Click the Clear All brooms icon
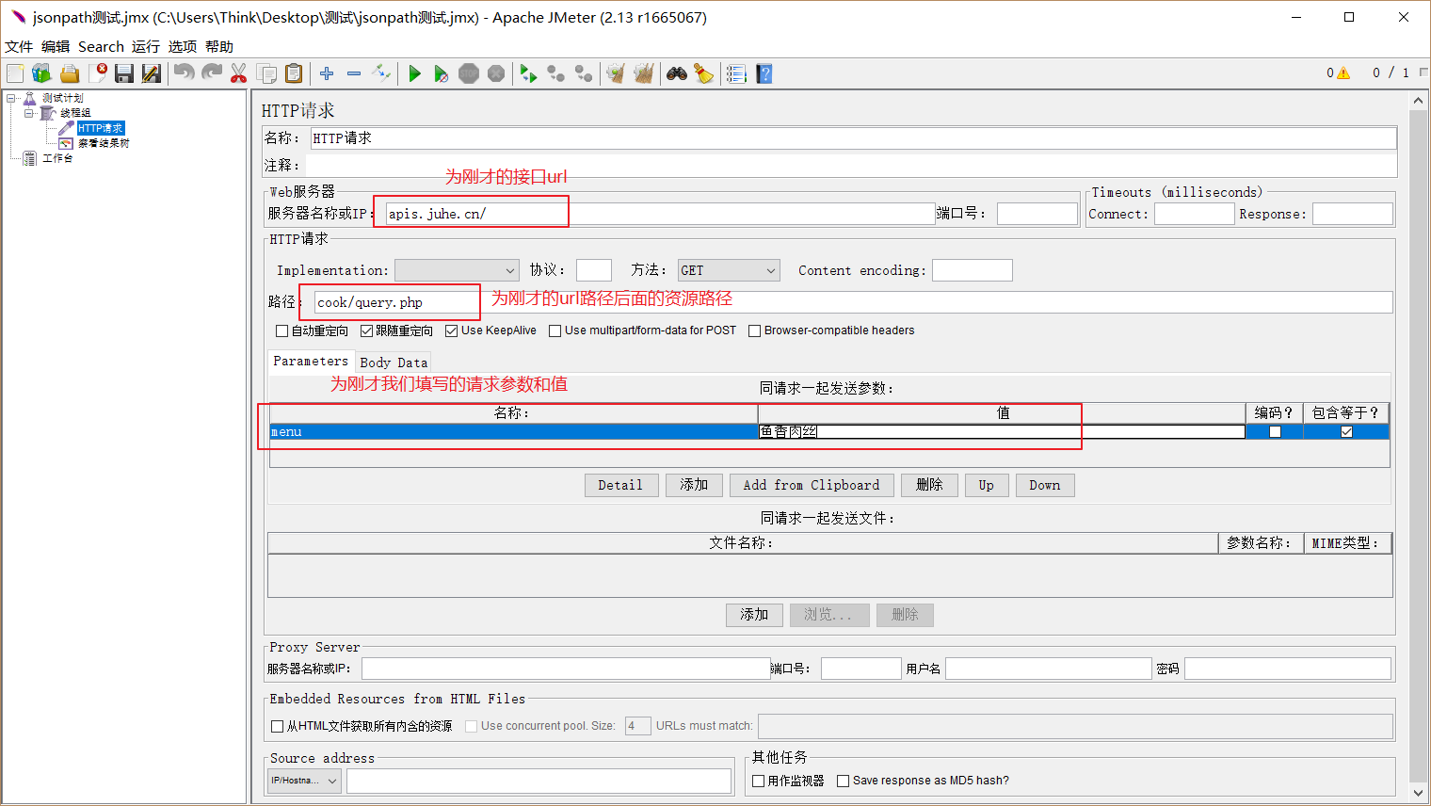1431x806 pixels. pos(643,73)
